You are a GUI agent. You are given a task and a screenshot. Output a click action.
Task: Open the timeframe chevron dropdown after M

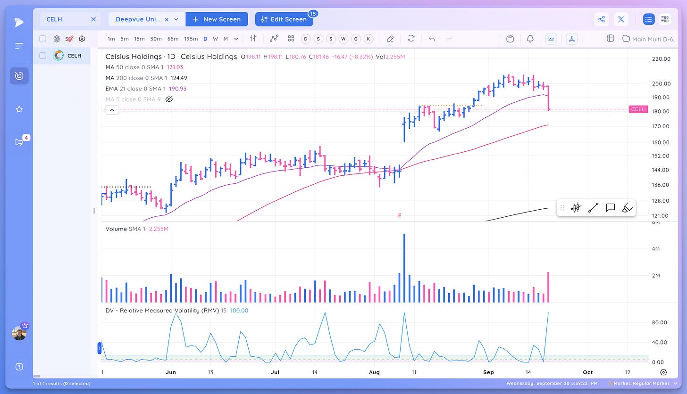(x=236, y=39)
